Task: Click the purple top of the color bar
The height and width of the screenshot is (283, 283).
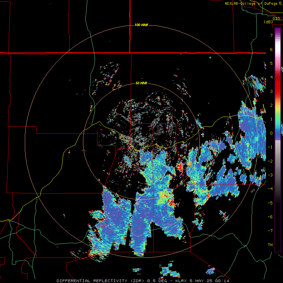Action: coord(278,31)
